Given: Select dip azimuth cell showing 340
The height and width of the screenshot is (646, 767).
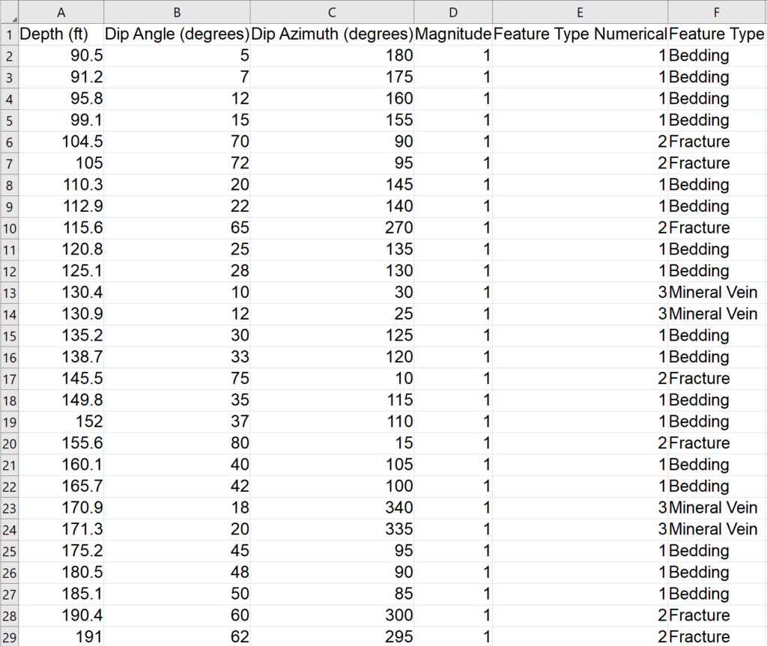Looking at the screenshot, I should (x=332, y=508).
